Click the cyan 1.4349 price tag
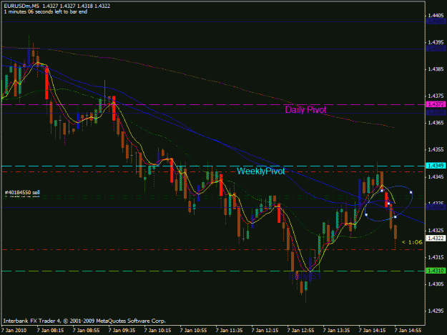This screenshot has height=335, width=447. [436, 166]
